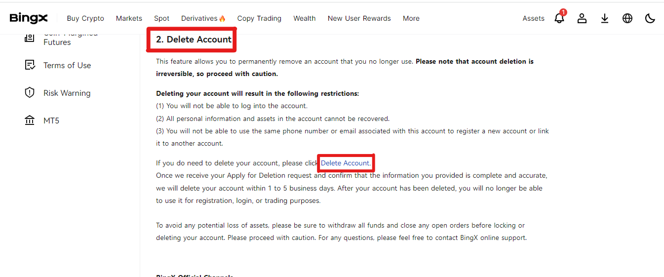Toggle dark mode moon icon

(x=650, y=18)
